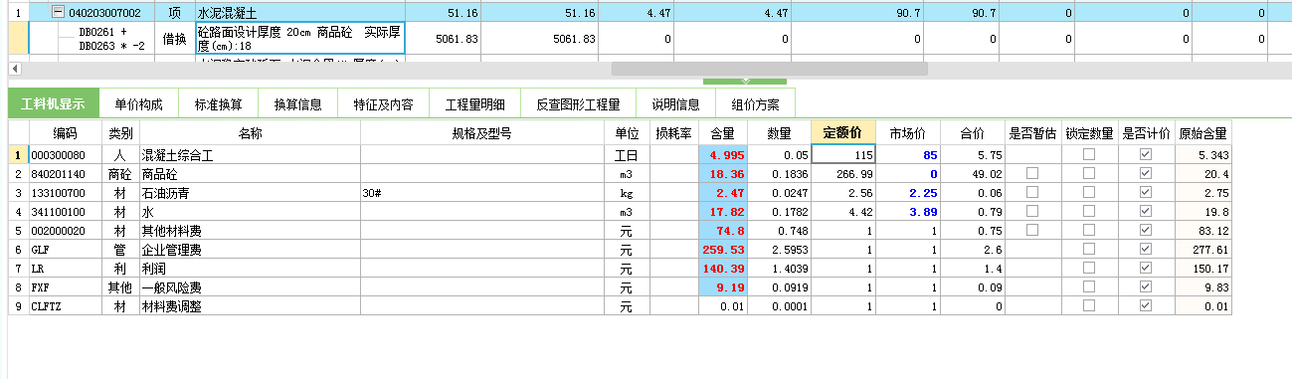Click the horizontal scrollbar left arrow
Viewport: 1292px width, 379px height.
[x=14, y=69]
